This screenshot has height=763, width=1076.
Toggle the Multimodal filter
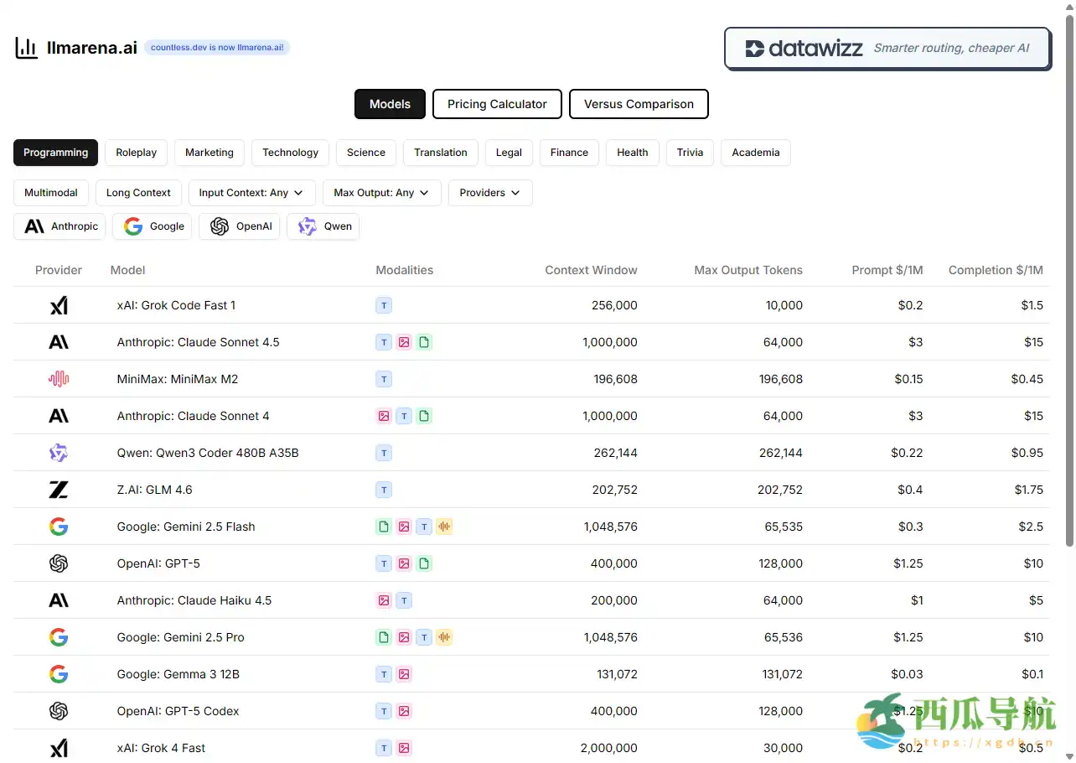coord(51,193)
